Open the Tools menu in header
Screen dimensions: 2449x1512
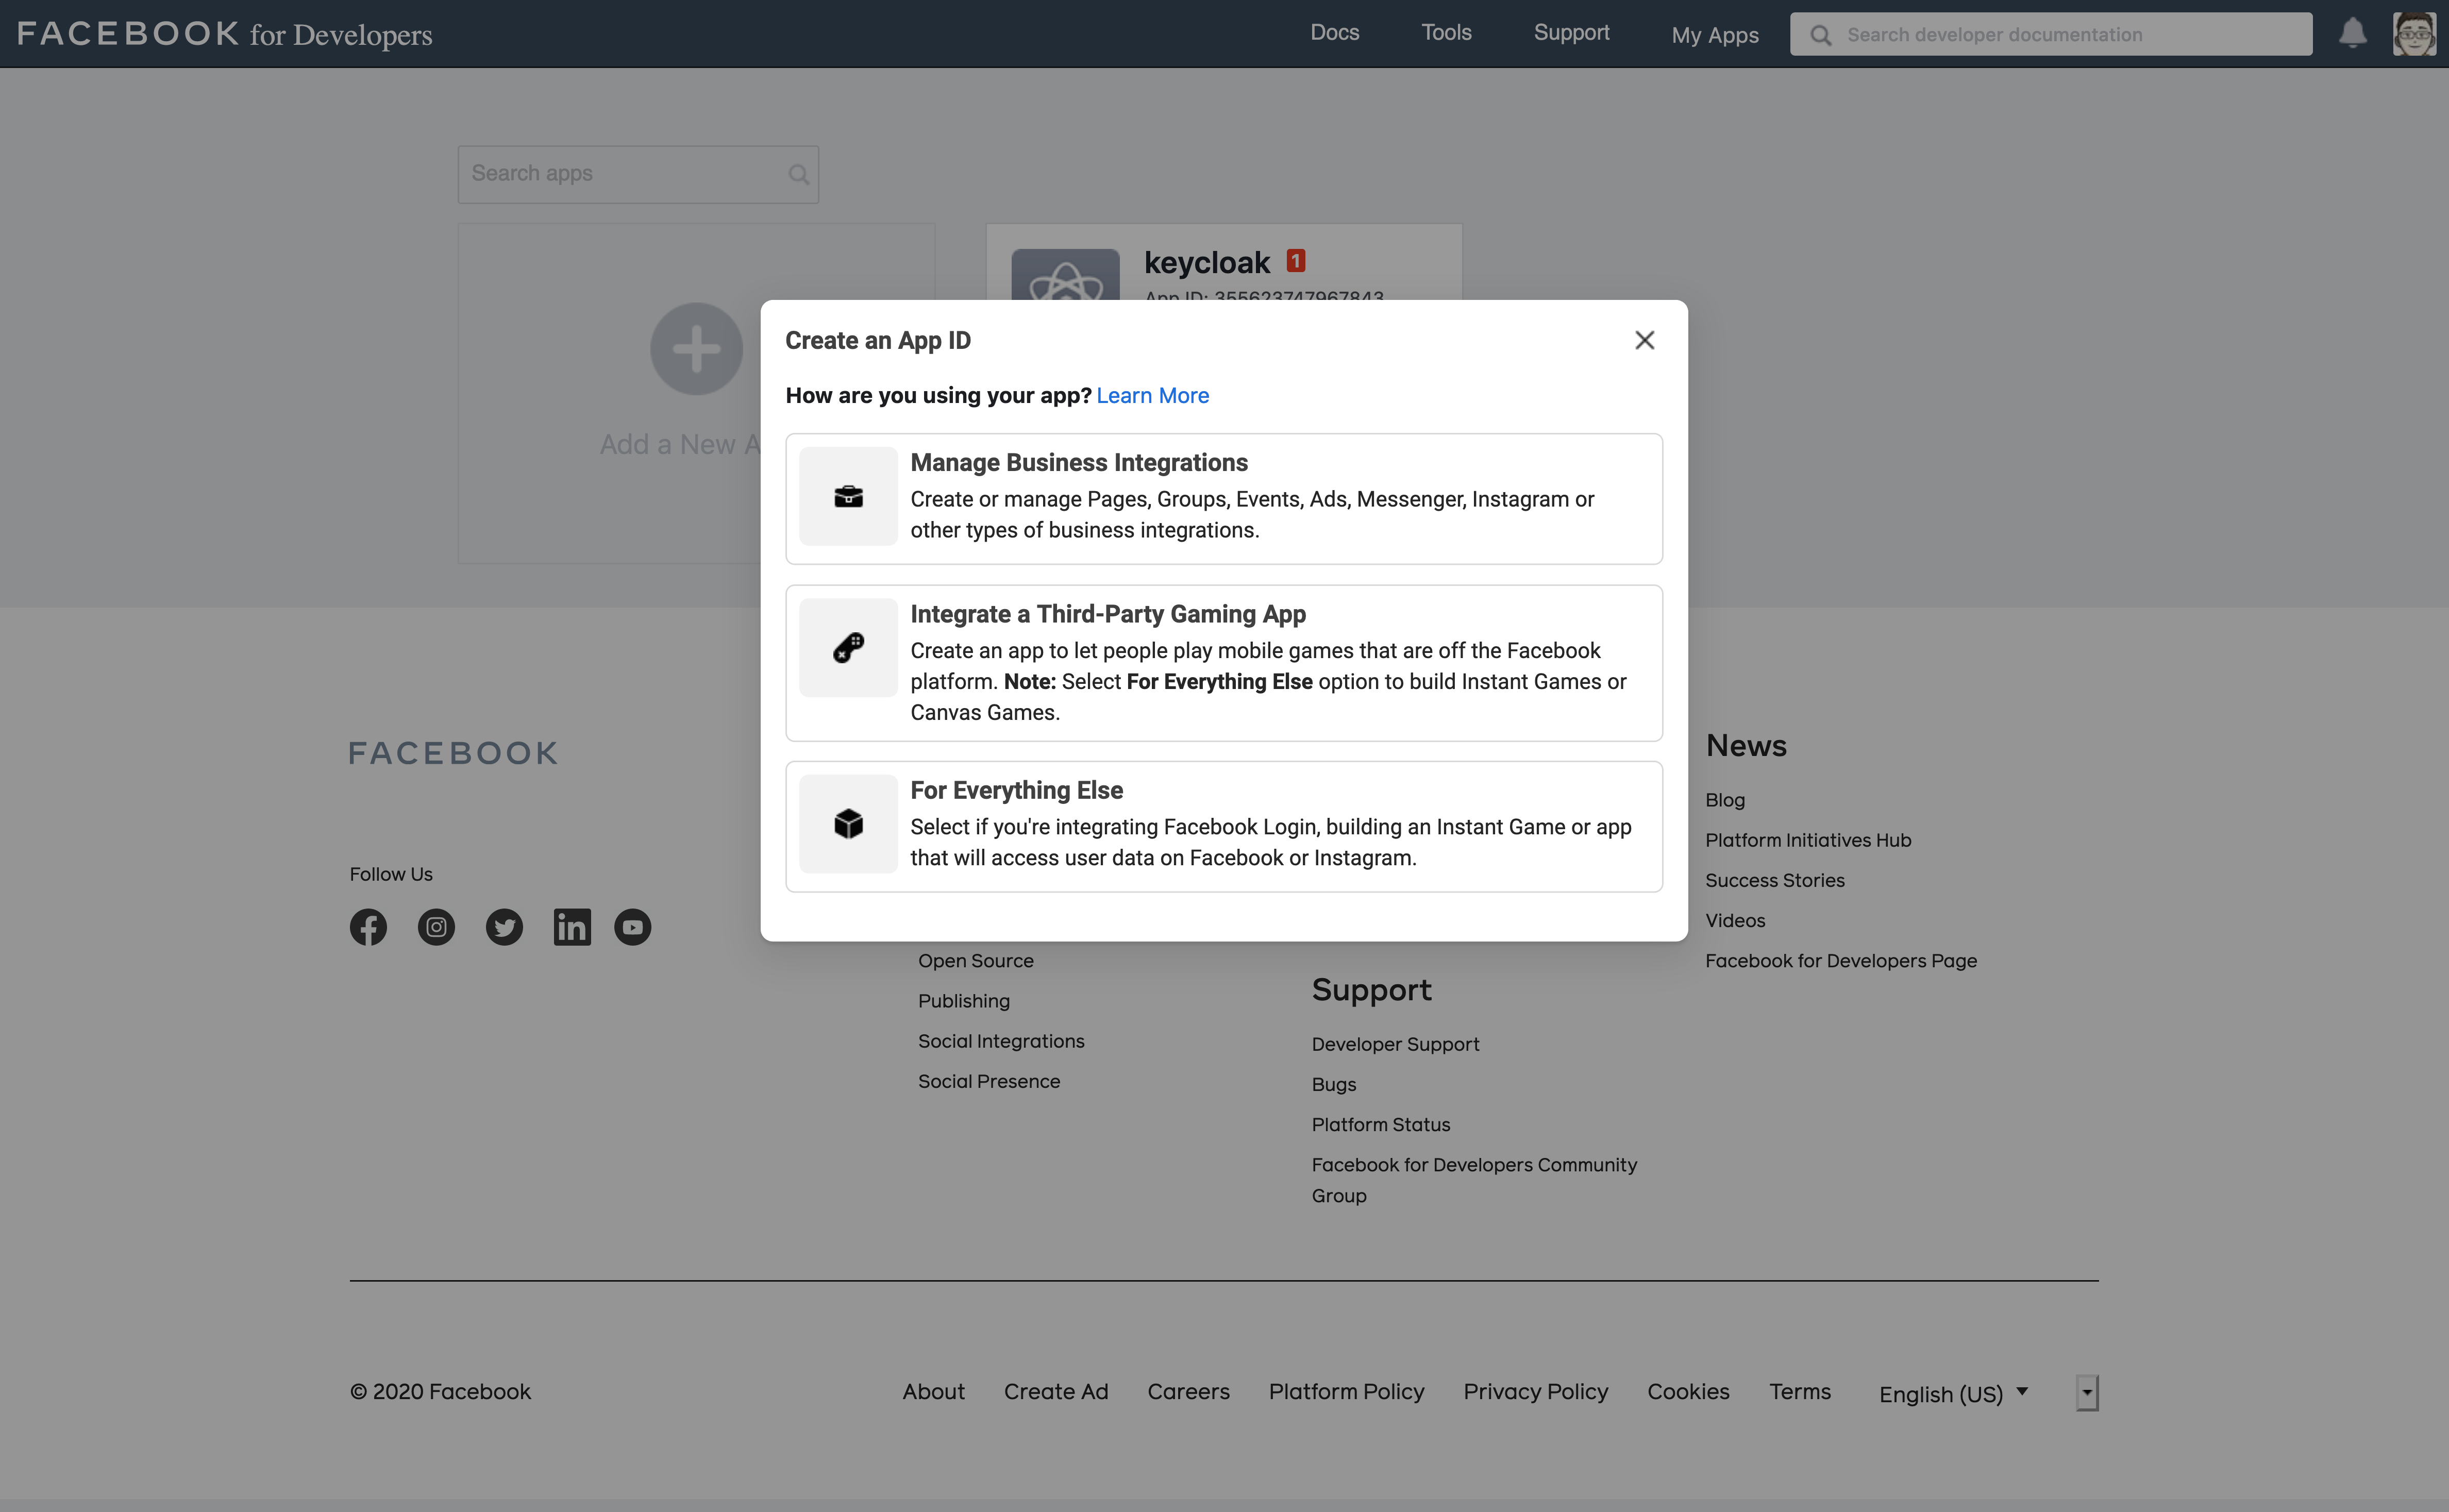click(x=1446, y=33)
